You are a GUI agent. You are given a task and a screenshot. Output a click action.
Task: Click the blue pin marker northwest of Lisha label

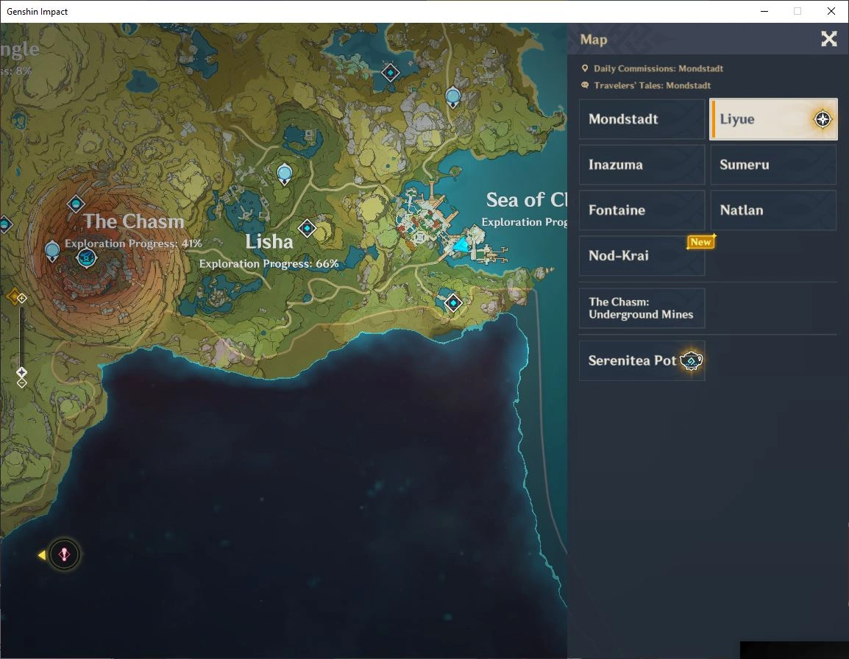click(x=284, y=174)
